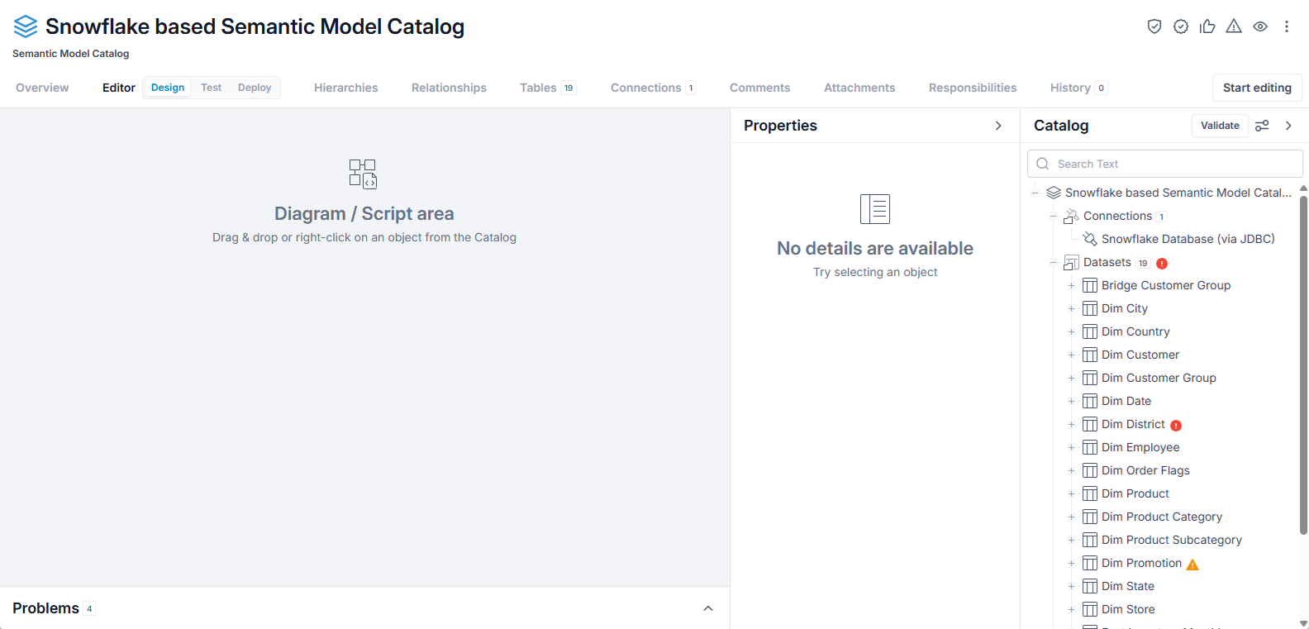Screen dimensions: 1309x629
Task: Collapse the Properties panel with its chevron
Action: 998,126
